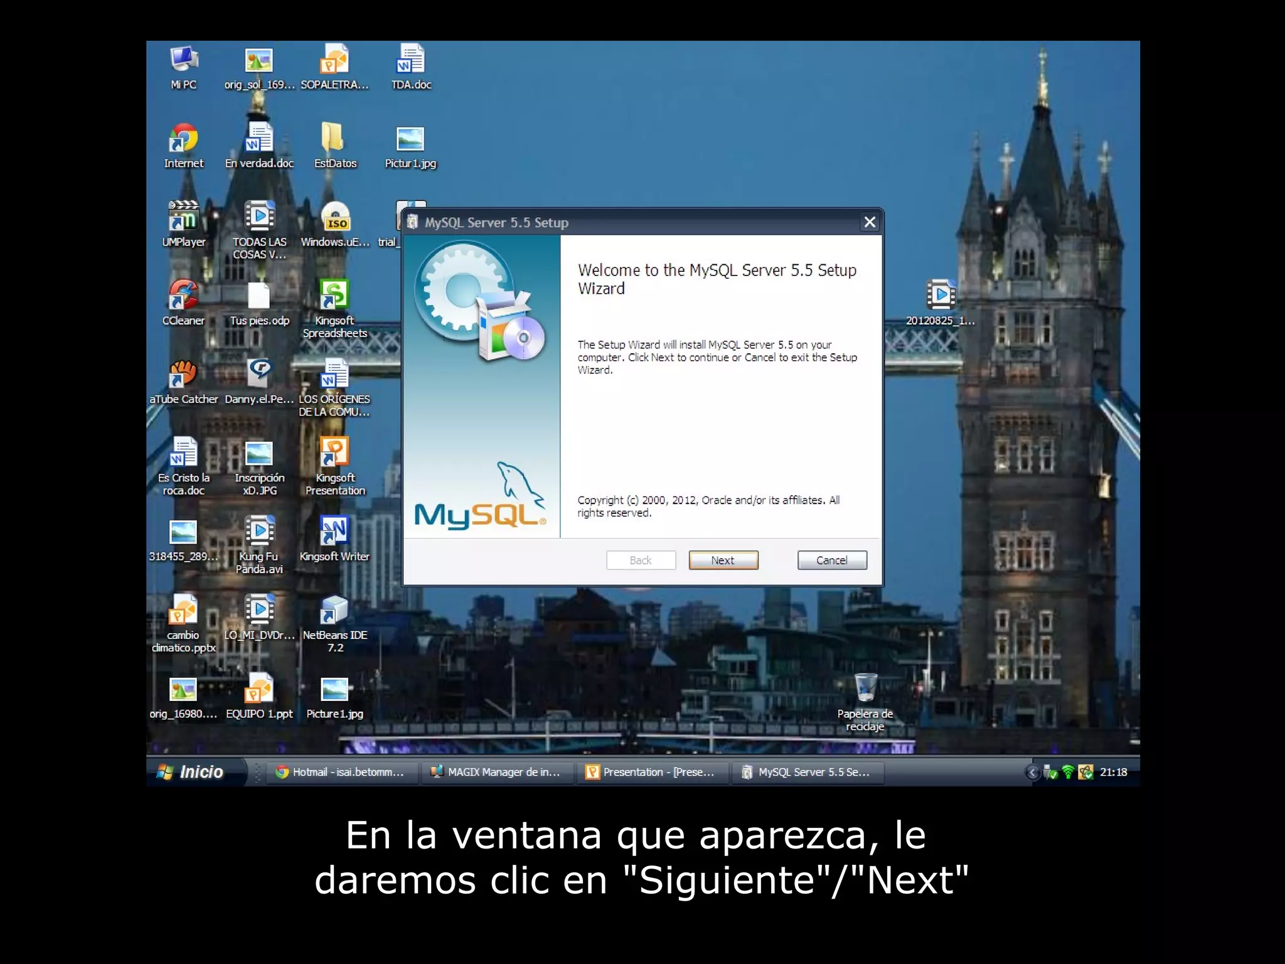1285x964 pixels.
Task: Select Kingsoft Writer shortcut icon
Action: pos(335,540)
